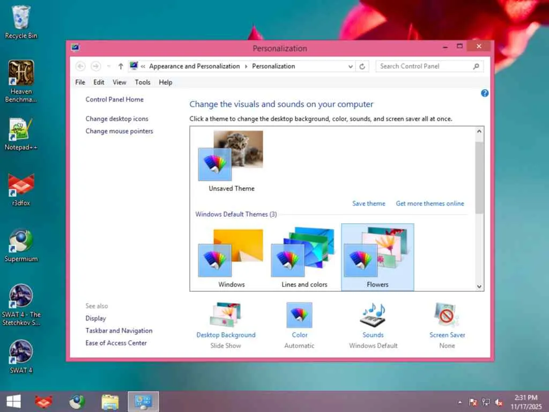Open the Sounds music notes icon

pos(373,315)
